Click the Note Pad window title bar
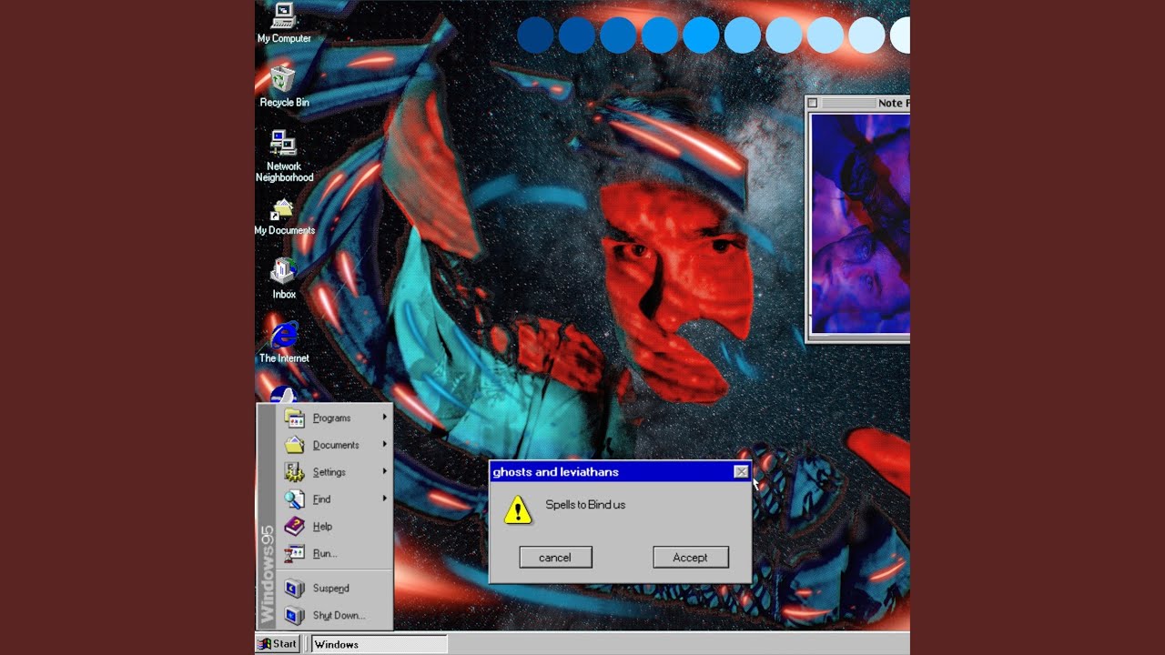Screen dimensions: 1165x655 (858, 103)
